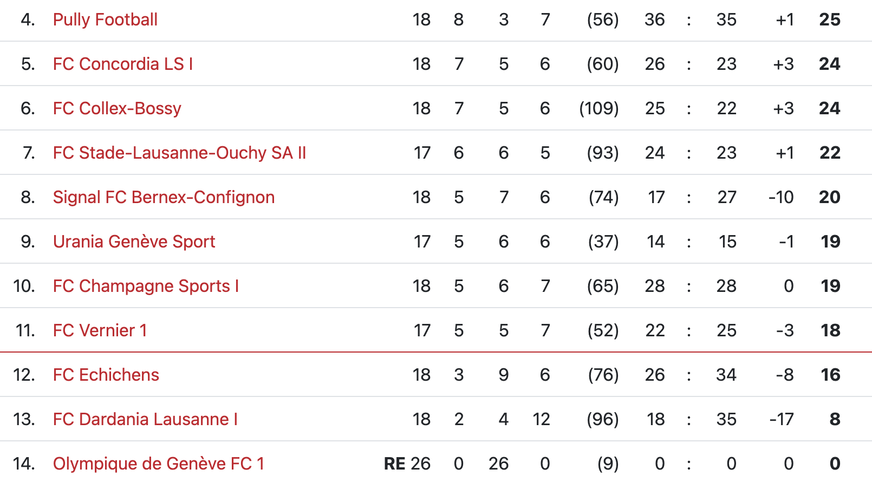Click FC Collex-Bossy's (109) fair play value
Image resolution: width=872 pixels, height=482 pixels.
[598, 108]
